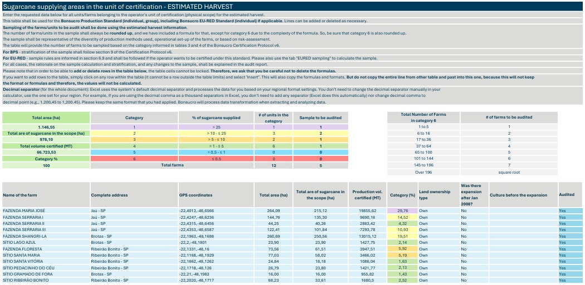Viewport: 585px width, 285px height.
Task: Click the '101 to 144' farms range cell
Action: [x=423, y=158]
